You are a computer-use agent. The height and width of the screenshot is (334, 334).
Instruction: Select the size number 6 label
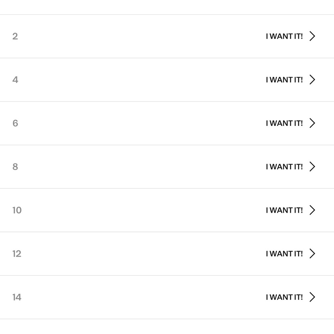tap(15, 123)
